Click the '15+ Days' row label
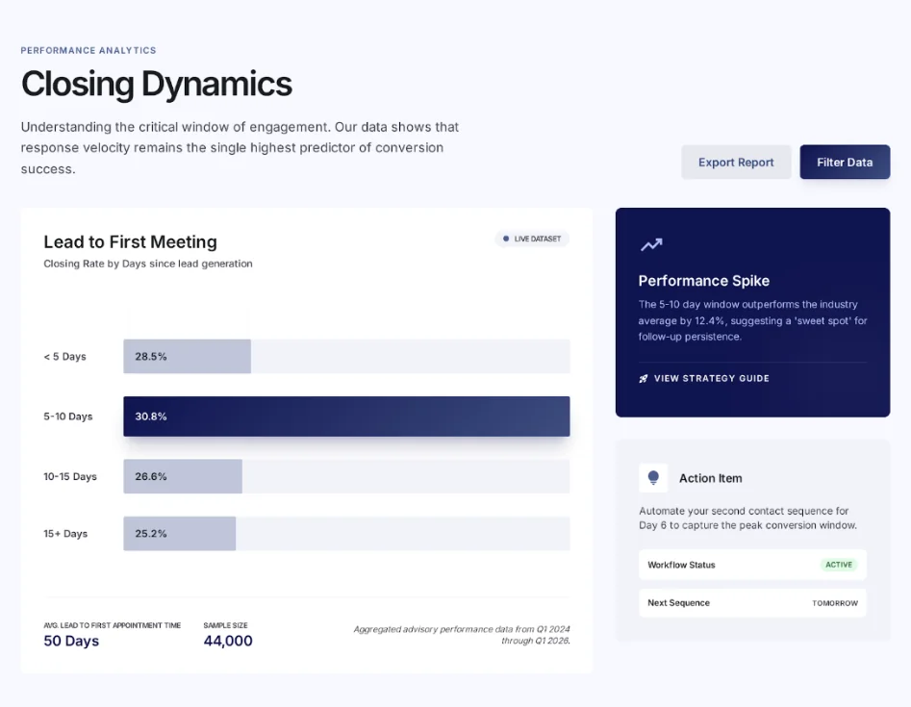911x707 pixels. coord(65,533)
